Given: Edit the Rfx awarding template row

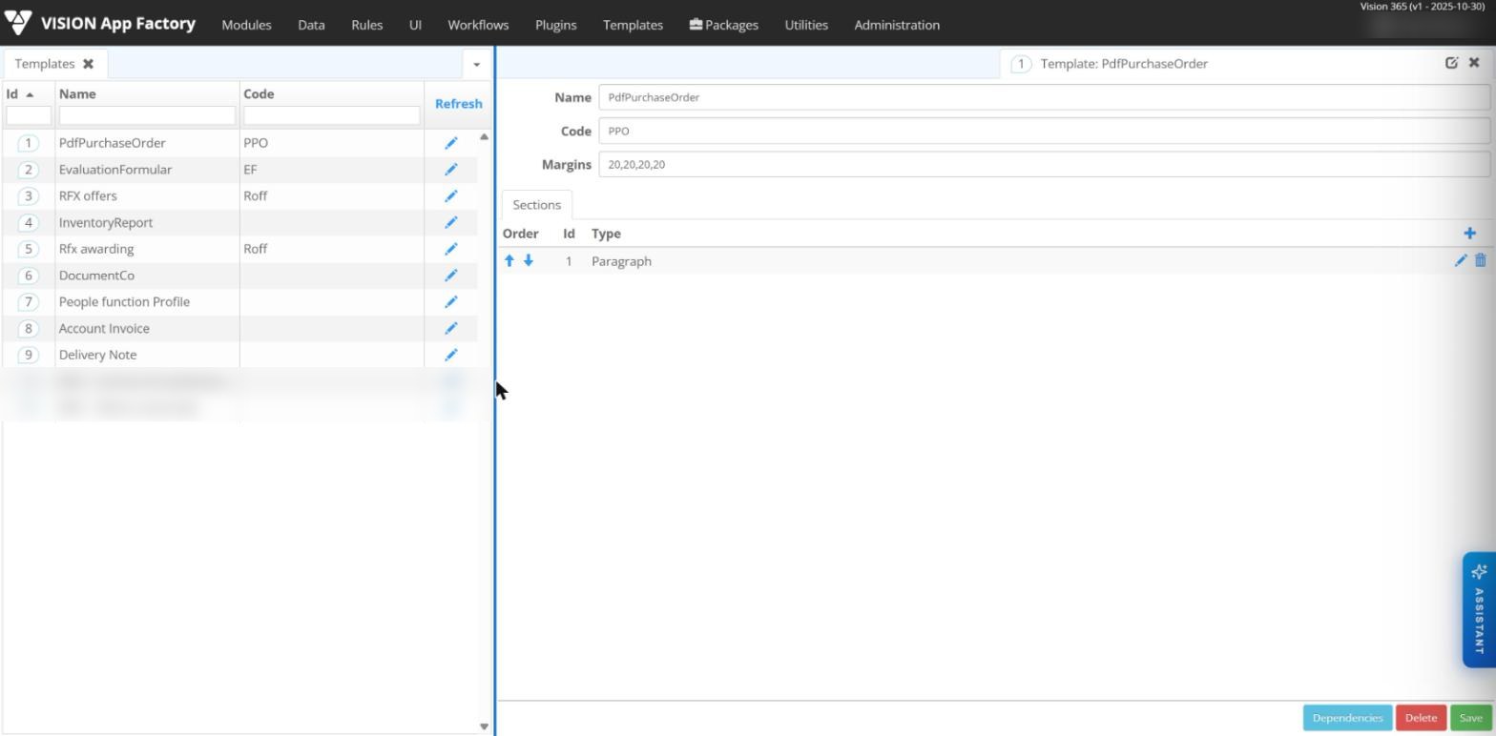Looking at the screenshot, I should [x=451, y=249].
